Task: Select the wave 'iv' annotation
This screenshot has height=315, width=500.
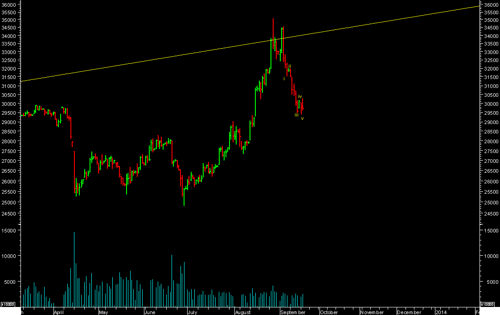Action: [x=300, y=96]
